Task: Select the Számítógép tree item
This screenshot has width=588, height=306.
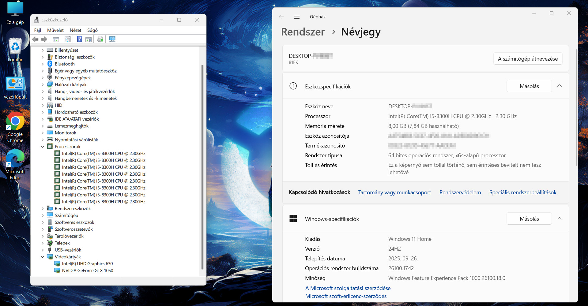Action: point(66,215)
